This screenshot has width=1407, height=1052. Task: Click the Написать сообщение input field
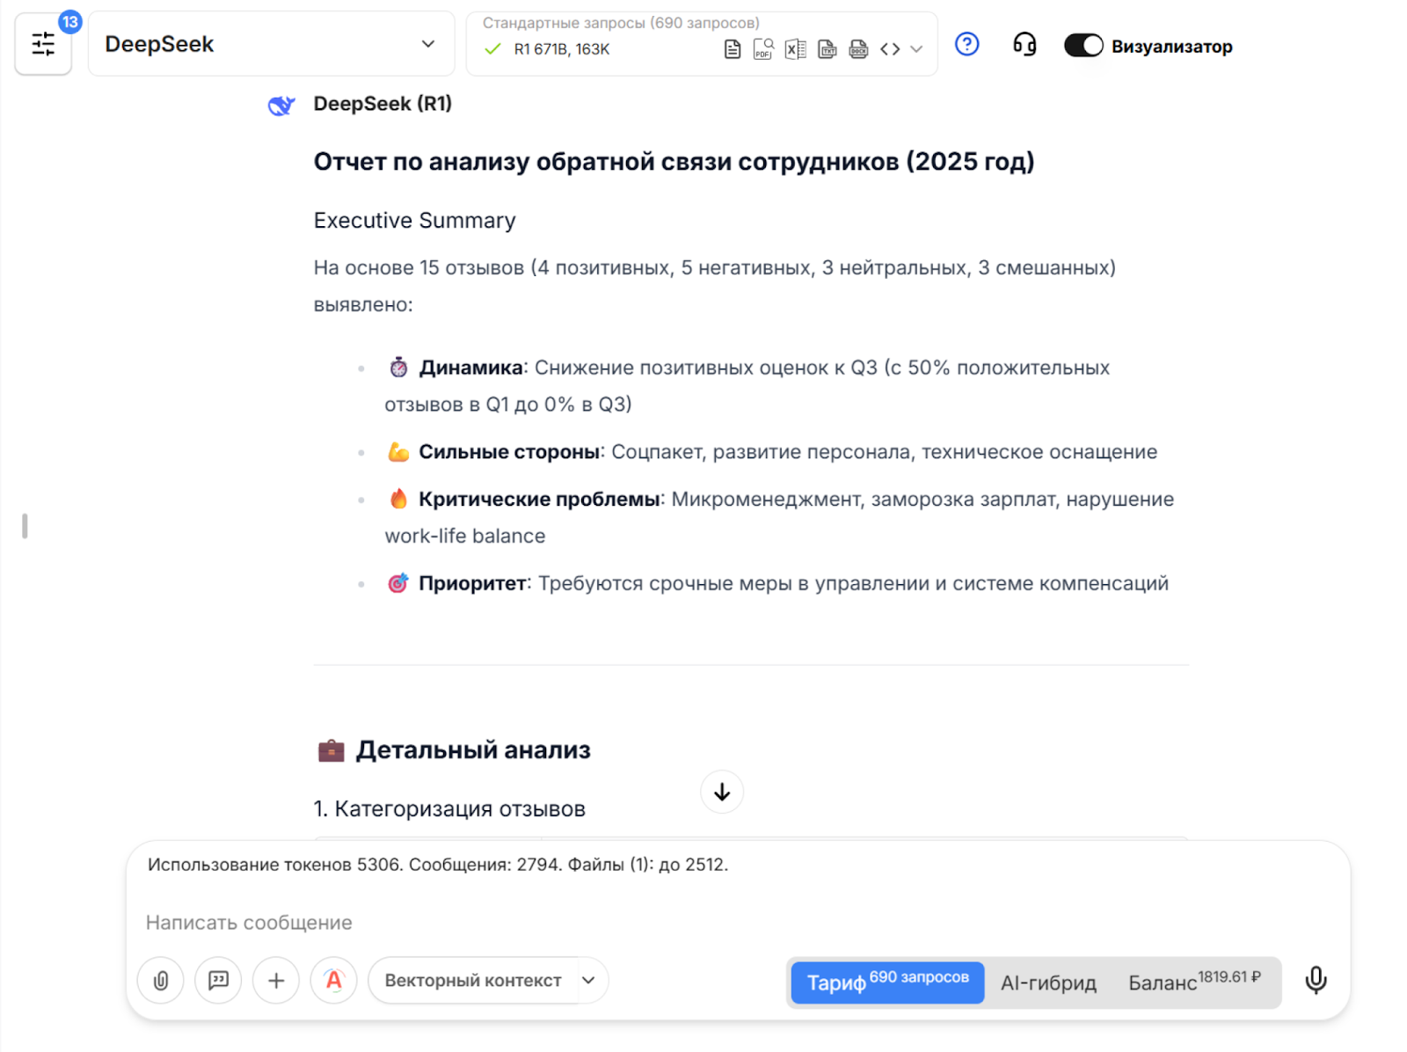pos(616,922)
